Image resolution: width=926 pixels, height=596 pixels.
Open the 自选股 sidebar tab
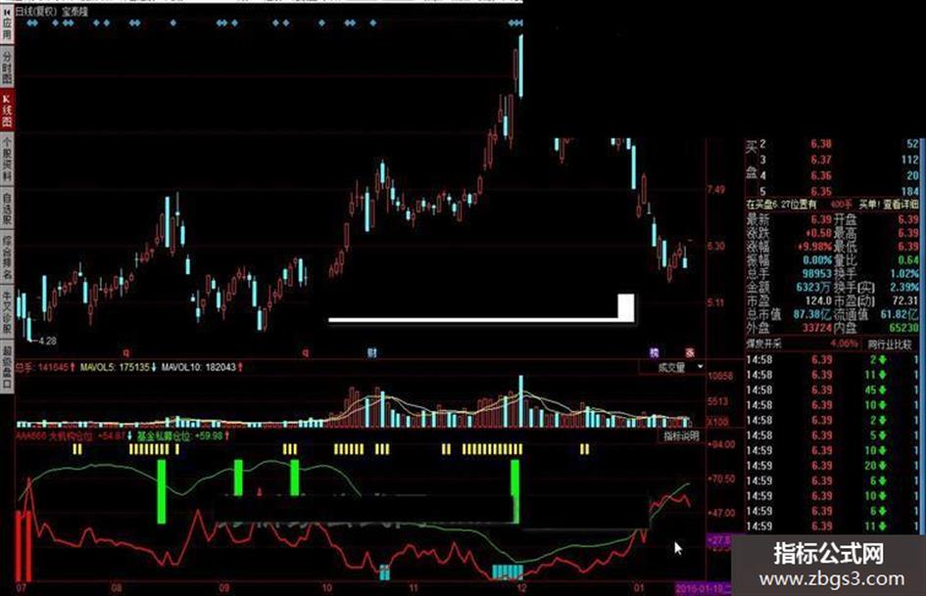click(7, 208)
